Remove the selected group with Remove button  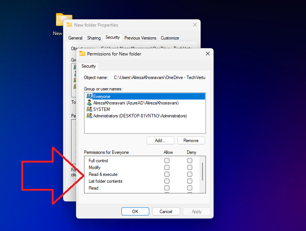[191, 140]
